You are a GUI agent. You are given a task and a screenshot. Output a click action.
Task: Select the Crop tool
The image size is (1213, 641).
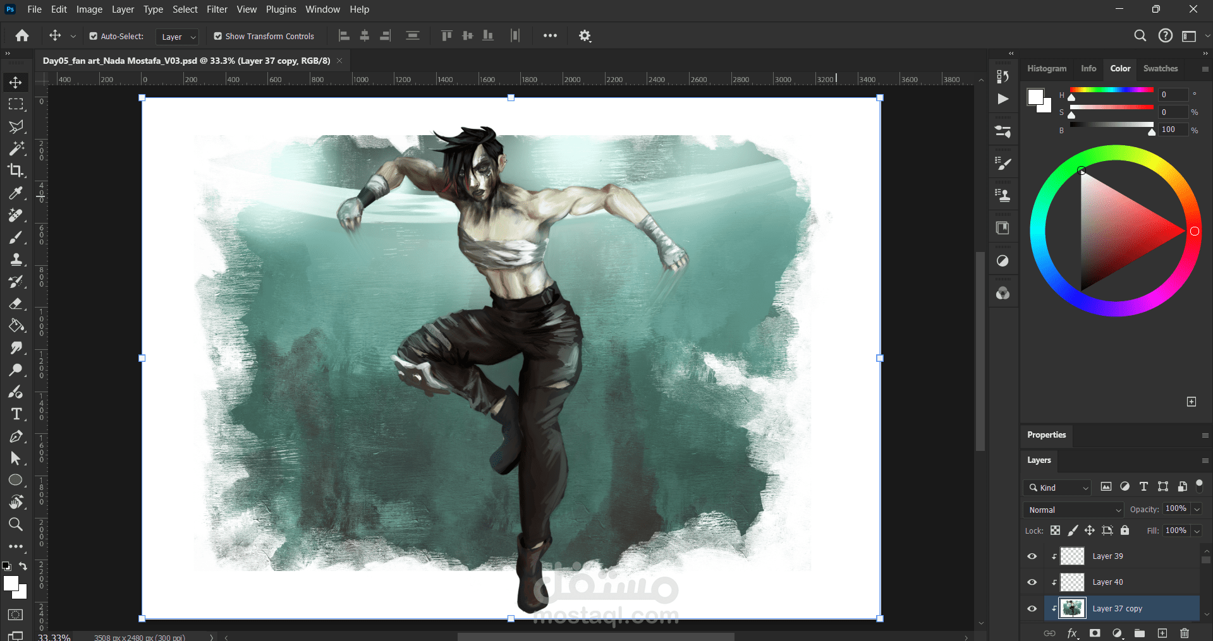[16, 171]
